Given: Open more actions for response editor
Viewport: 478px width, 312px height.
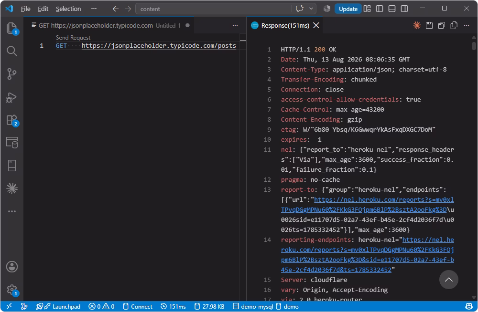Looking at the screenshot, I should 467,25.
